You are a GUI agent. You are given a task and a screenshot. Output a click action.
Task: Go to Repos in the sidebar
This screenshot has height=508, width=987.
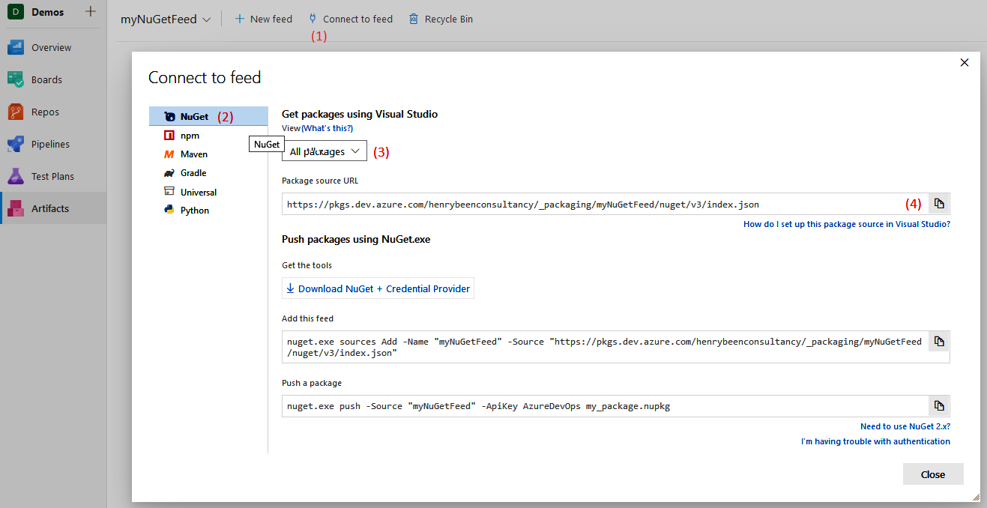[53, 112]
